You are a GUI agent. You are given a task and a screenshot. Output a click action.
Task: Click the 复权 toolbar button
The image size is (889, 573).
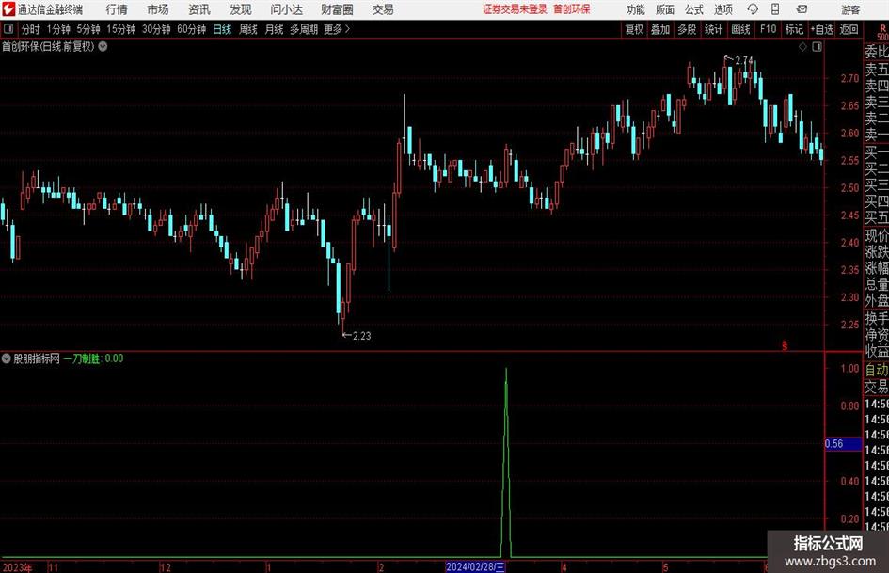click(x=634, y=29)
